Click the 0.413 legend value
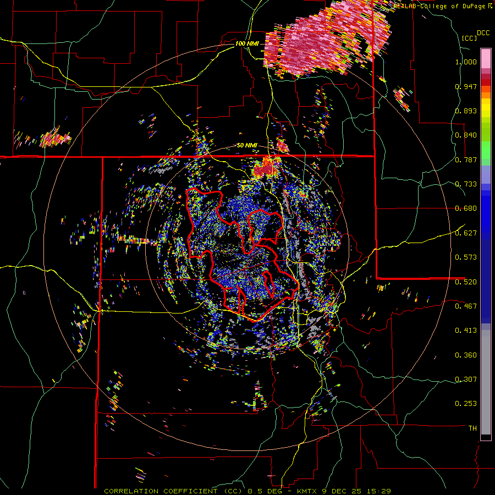 (x=466, y=331)
